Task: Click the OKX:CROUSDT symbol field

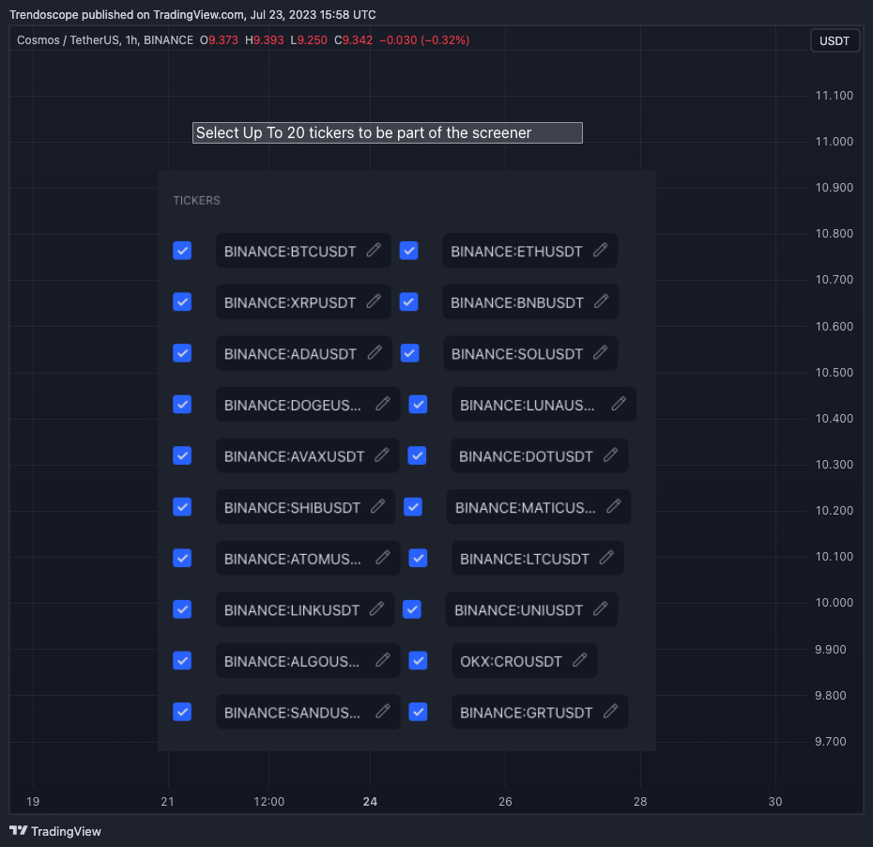Action: [525, 660]
